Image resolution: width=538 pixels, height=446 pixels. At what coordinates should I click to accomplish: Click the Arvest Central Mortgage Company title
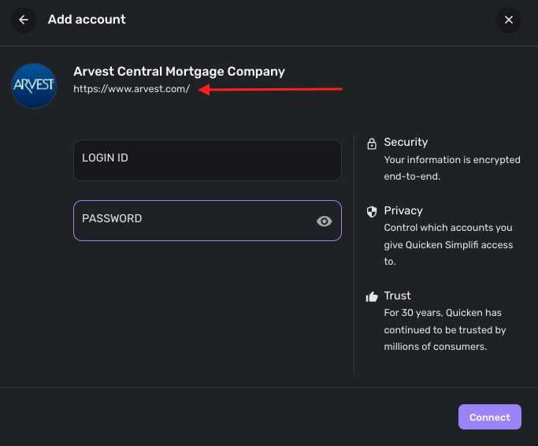179,72
